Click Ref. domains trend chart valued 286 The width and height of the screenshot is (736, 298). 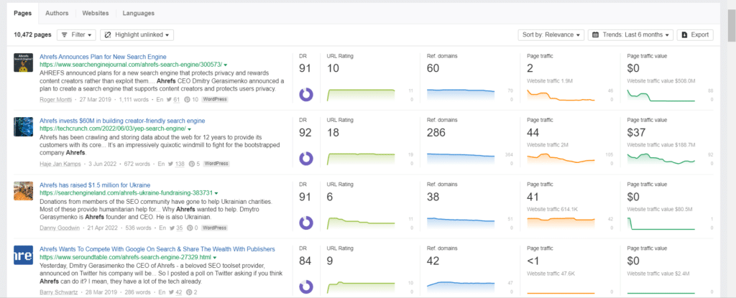(461, 159)
